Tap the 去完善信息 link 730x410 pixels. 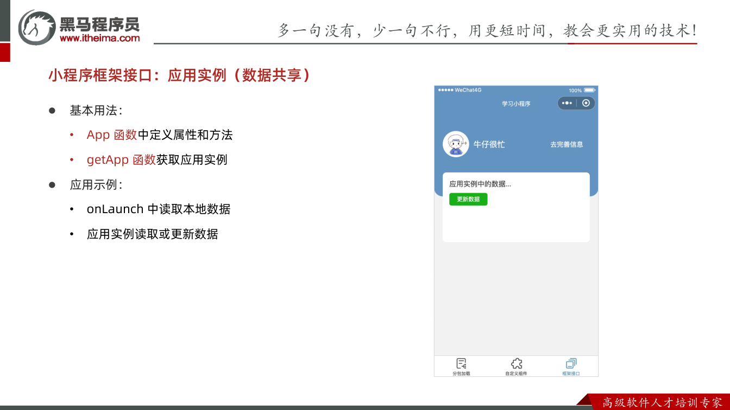point(567,144)
